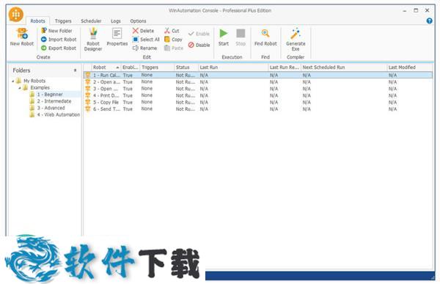
Task: Pin the Folders panel
Action: point(75,70)
